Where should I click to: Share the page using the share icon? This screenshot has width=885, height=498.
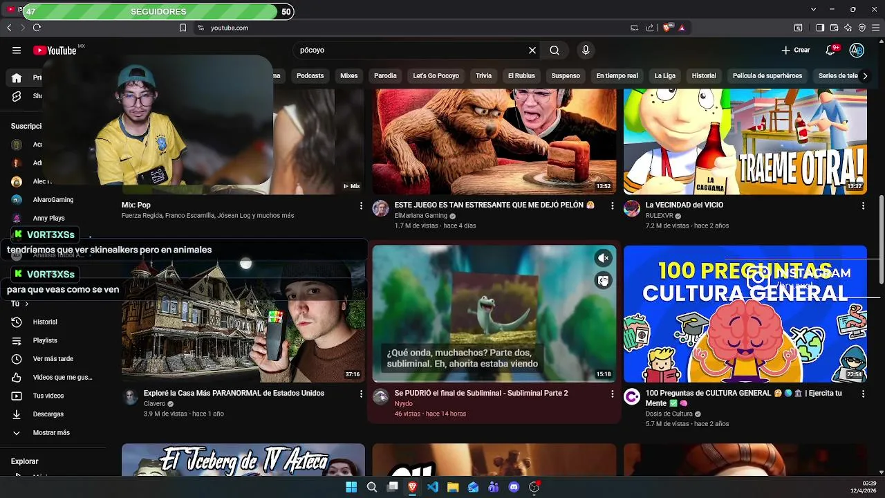tap(650, 28)
